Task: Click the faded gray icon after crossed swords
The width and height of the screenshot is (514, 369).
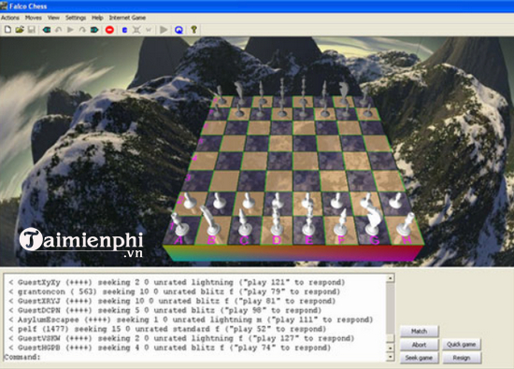Action: (149, 30)
